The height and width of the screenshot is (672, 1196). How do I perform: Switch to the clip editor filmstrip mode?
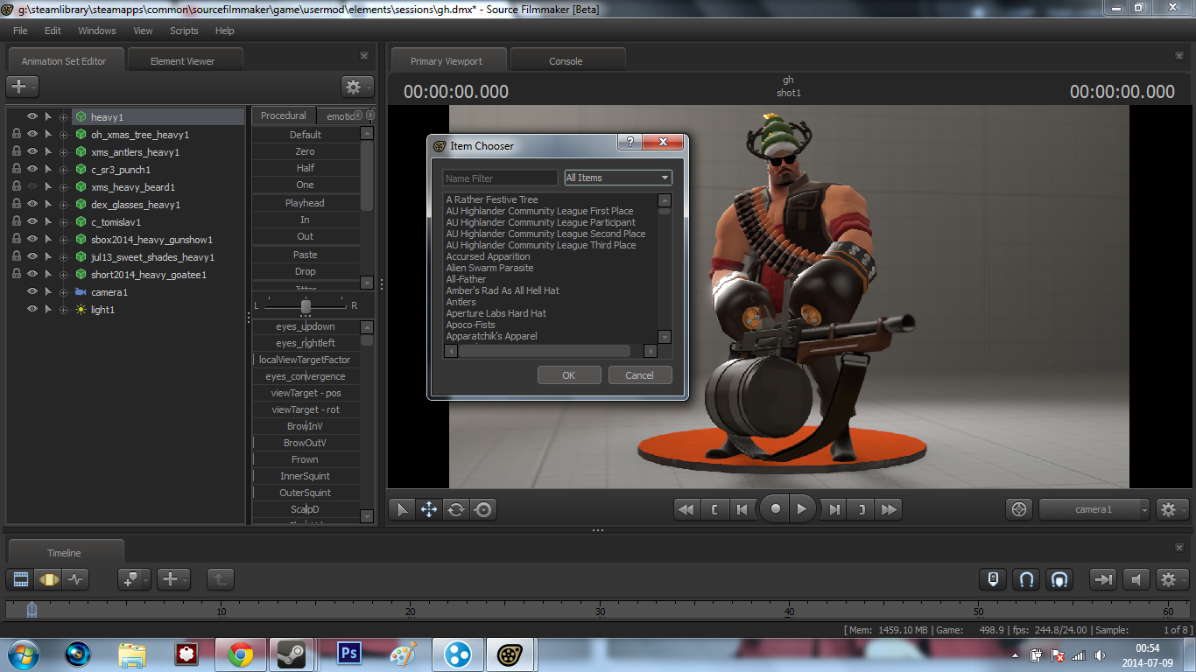point(21,579)
